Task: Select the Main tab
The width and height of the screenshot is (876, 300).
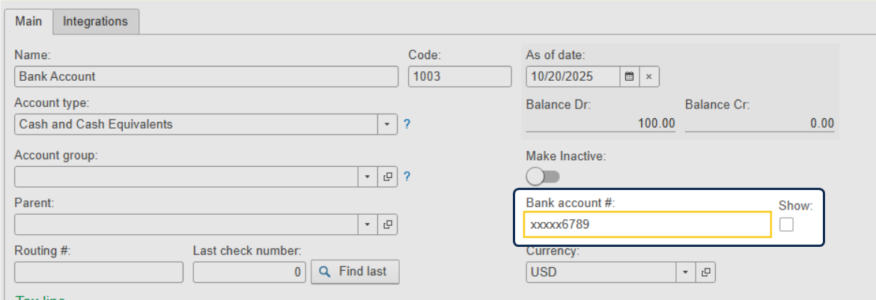Action: pos(28,22)
